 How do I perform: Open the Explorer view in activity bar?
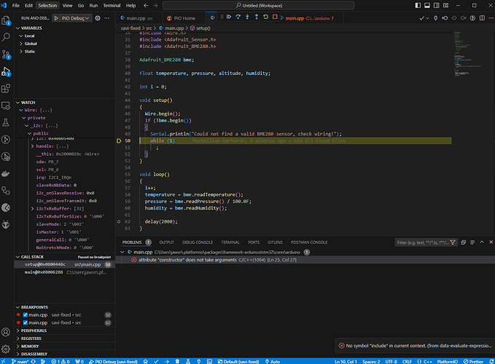point(6,20)
